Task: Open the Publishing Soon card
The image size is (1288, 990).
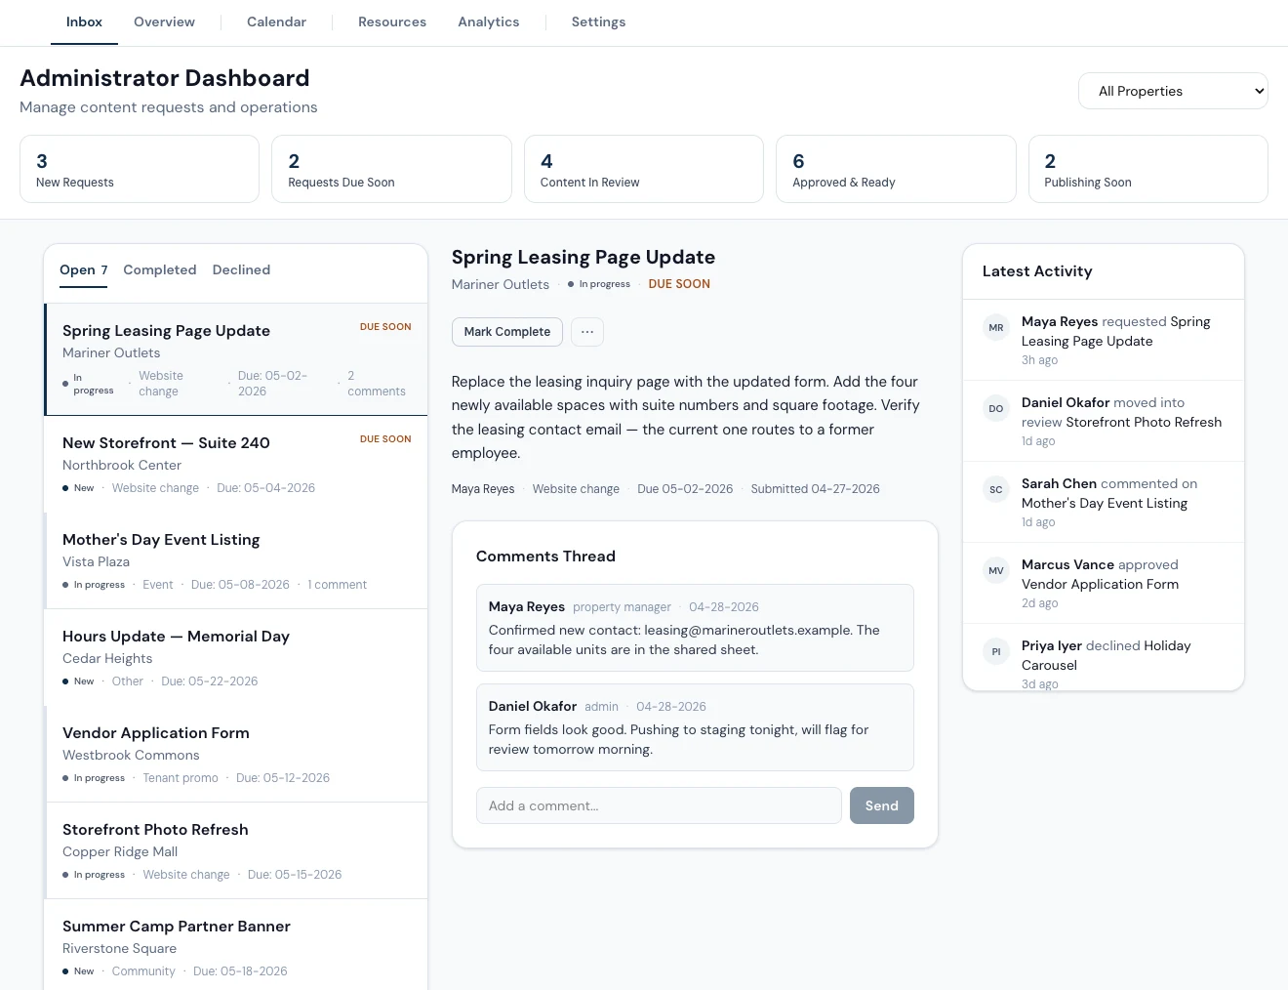Action: point(1148,169)
